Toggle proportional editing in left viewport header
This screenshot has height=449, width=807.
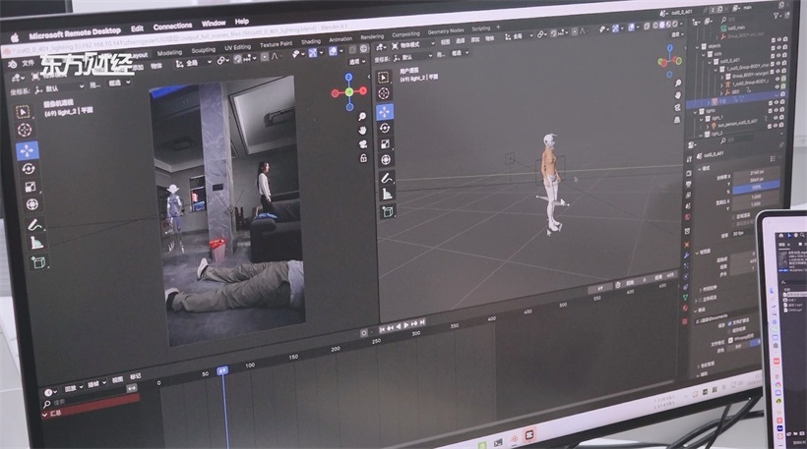tap(265, 57)
